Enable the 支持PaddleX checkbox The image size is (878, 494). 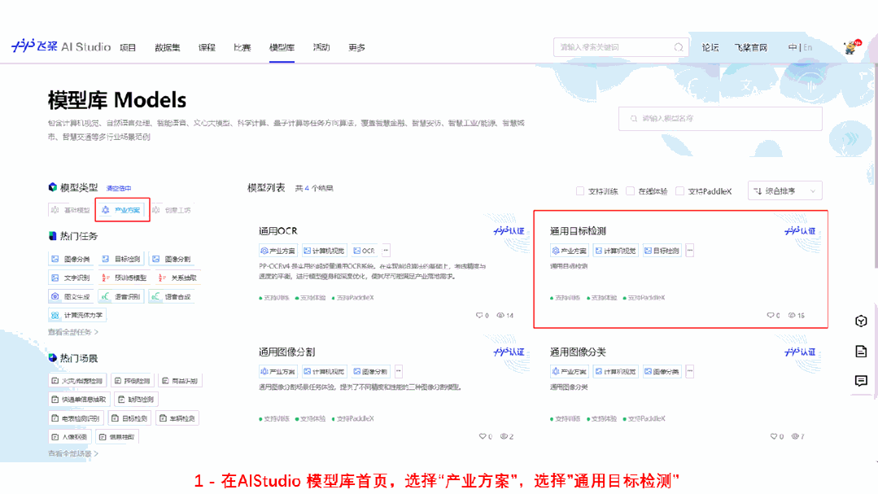679,190
